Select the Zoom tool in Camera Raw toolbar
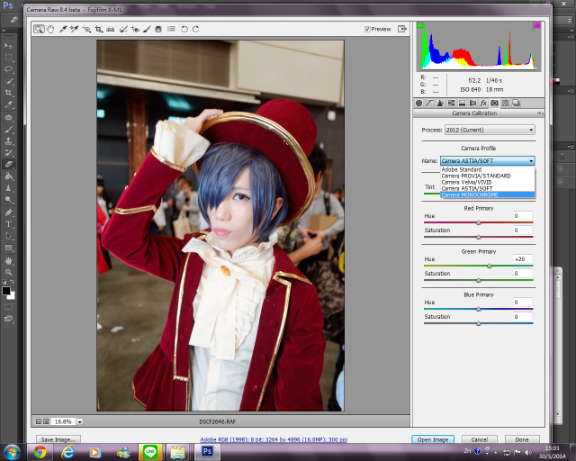The width and height of the screenshot is (576, 461). pyautogui.click(x=38, y=29)
